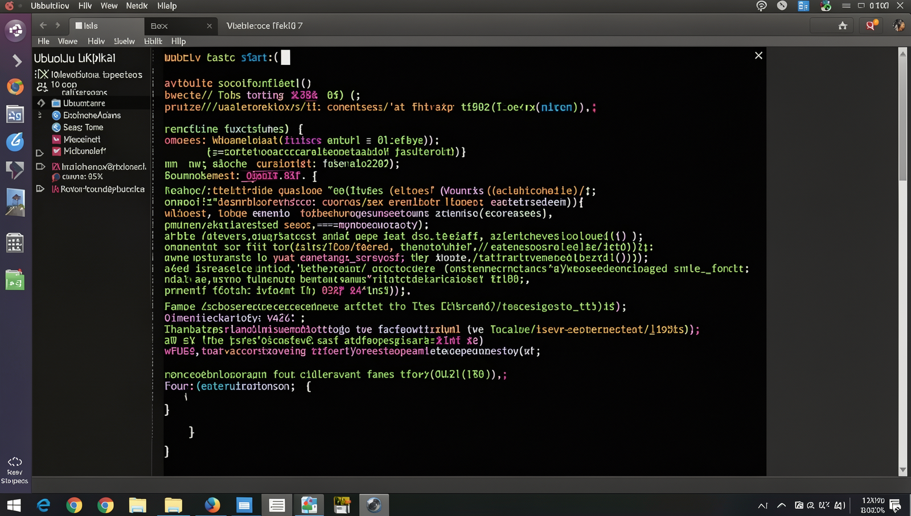Open the paint photos taskbar icon
This screenshot has width=911, height=516.
(309, 505)
